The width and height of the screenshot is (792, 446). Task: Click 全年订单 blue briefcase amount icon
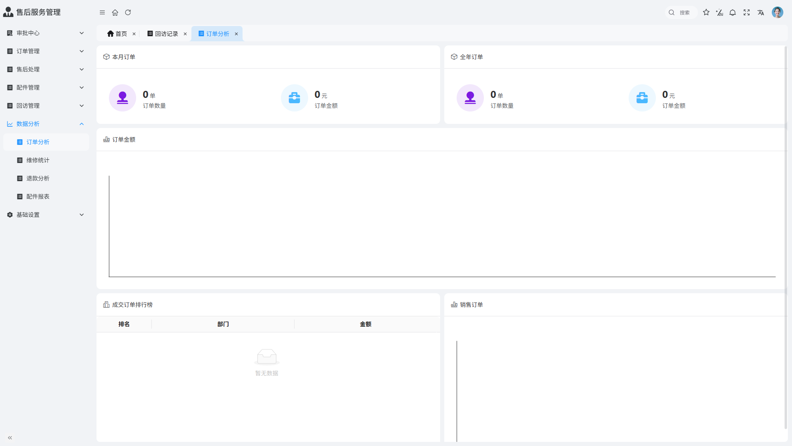tap(642, 98)
